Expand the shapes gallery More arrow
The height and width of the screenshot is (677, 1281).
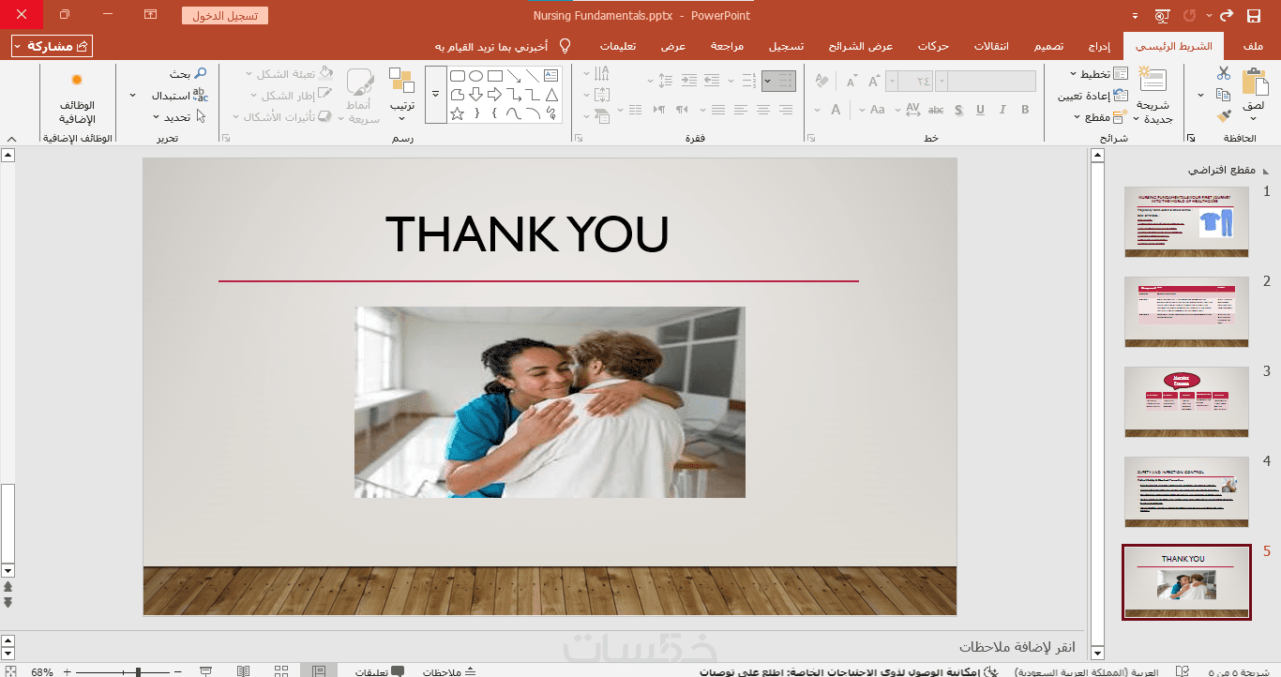pyautogui.click(x=435, y=95)
